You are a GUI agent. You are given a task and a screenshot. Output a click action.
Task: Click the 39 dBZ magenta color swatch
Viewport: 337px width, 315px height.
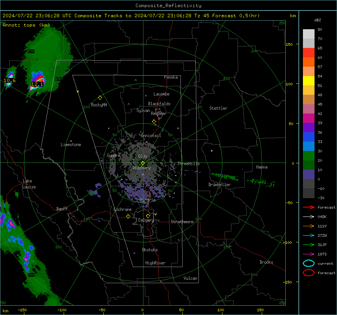tap(309, 118)
